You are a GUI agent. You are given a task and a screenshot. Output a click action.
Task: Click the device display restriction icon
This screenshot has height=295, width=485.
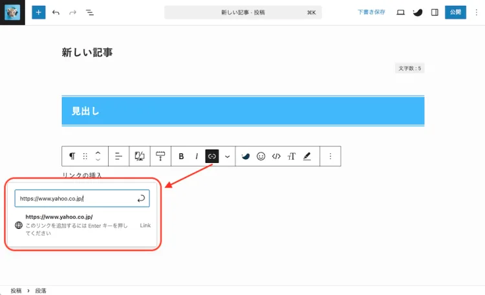140,157
